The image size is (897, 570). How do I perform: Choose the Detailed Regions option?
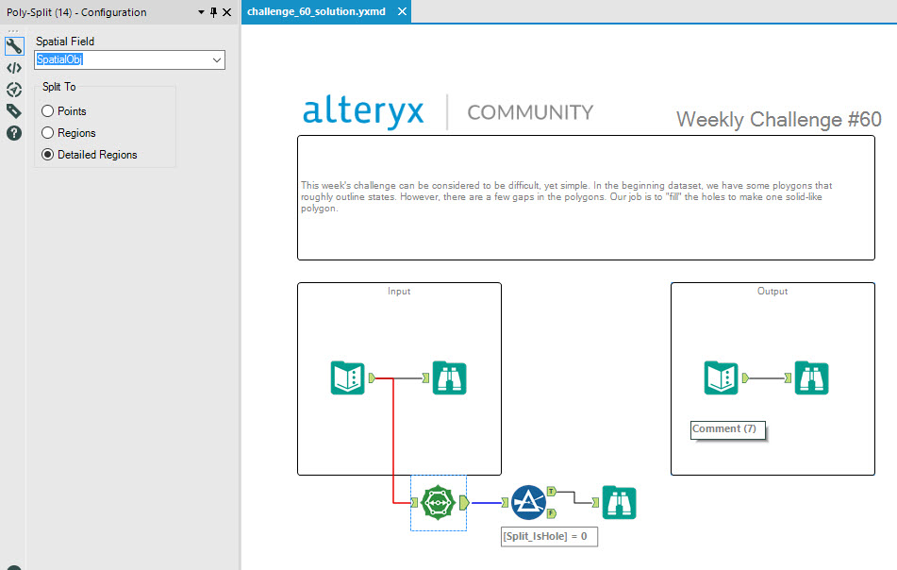[47, 154]
